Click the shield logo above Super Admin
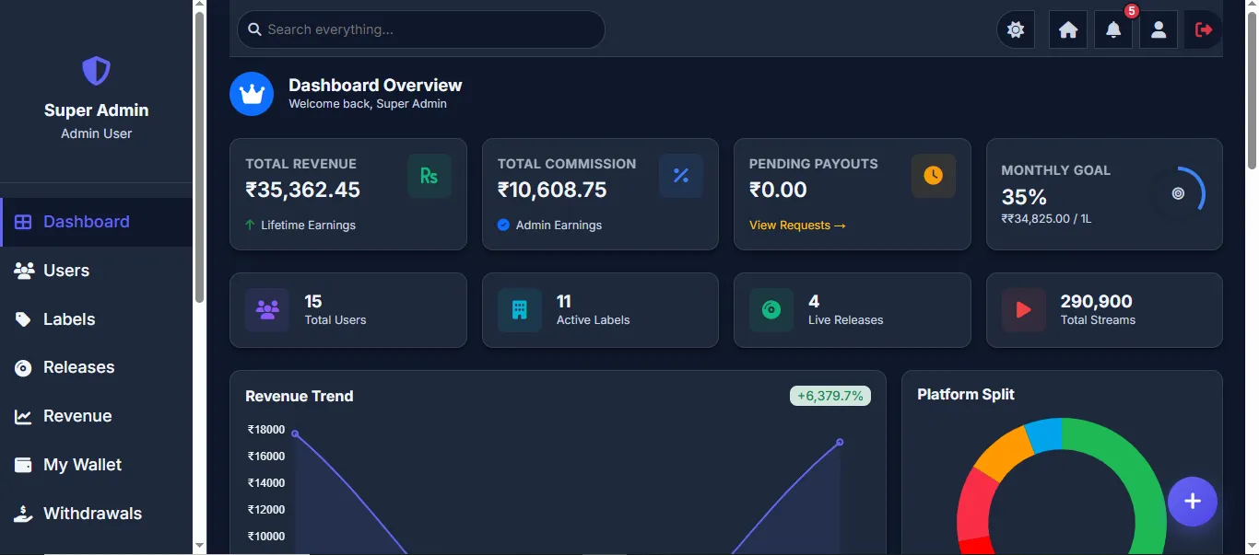Image resolution: width=1259 pixels, height=555 pixels. click(x=96, y=71)
